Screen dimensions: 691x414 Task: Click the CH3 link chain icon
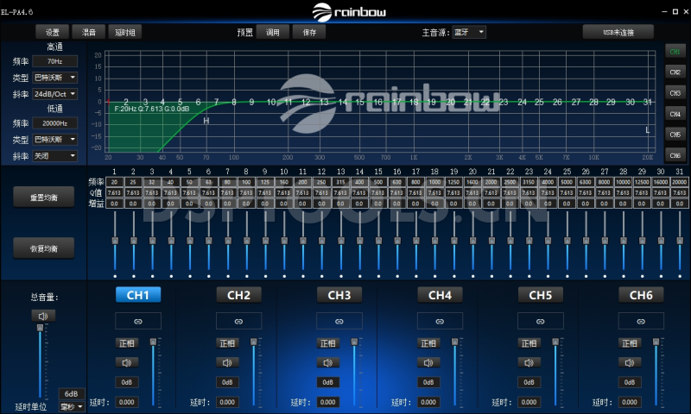[x=339, y=321]
